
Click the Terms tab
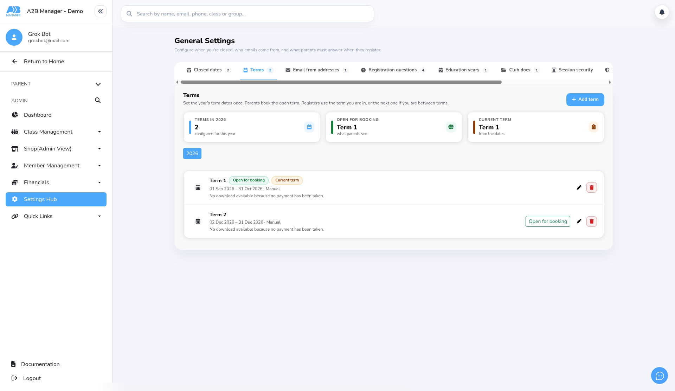(258, 70)
